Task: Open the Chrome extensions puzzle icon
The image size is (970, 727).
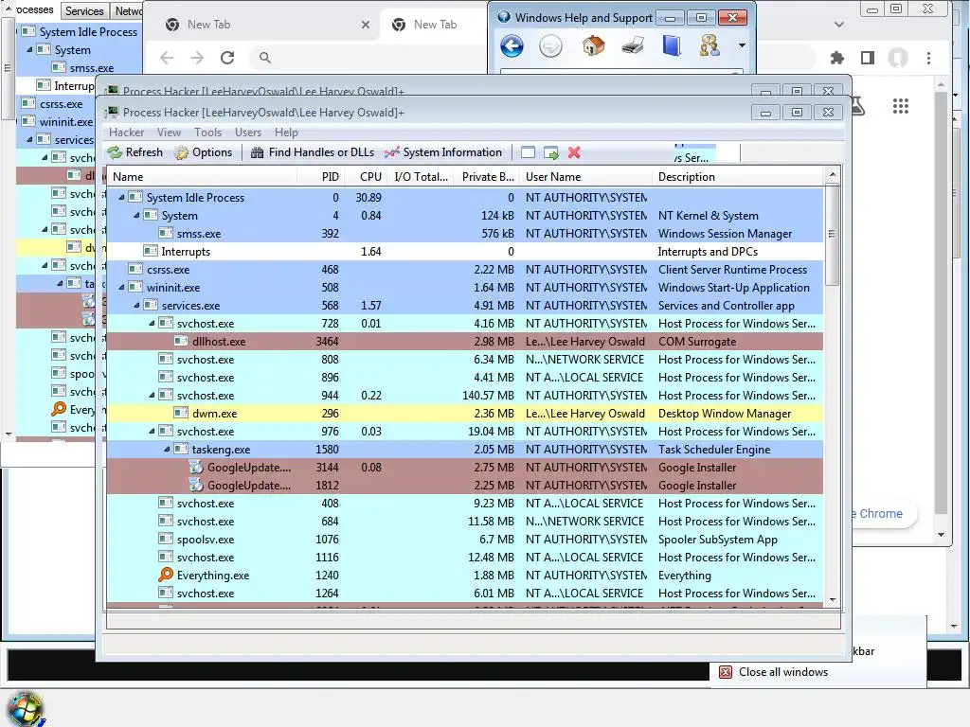Action: (837, 58)
